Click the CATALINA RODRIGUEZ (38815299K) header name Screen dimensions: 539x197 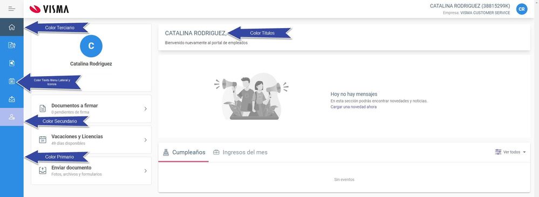[x=470, y=6]
